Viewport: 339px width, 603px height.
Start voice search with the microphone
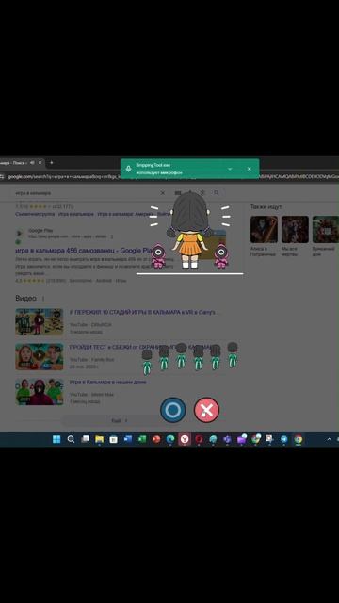190,192
